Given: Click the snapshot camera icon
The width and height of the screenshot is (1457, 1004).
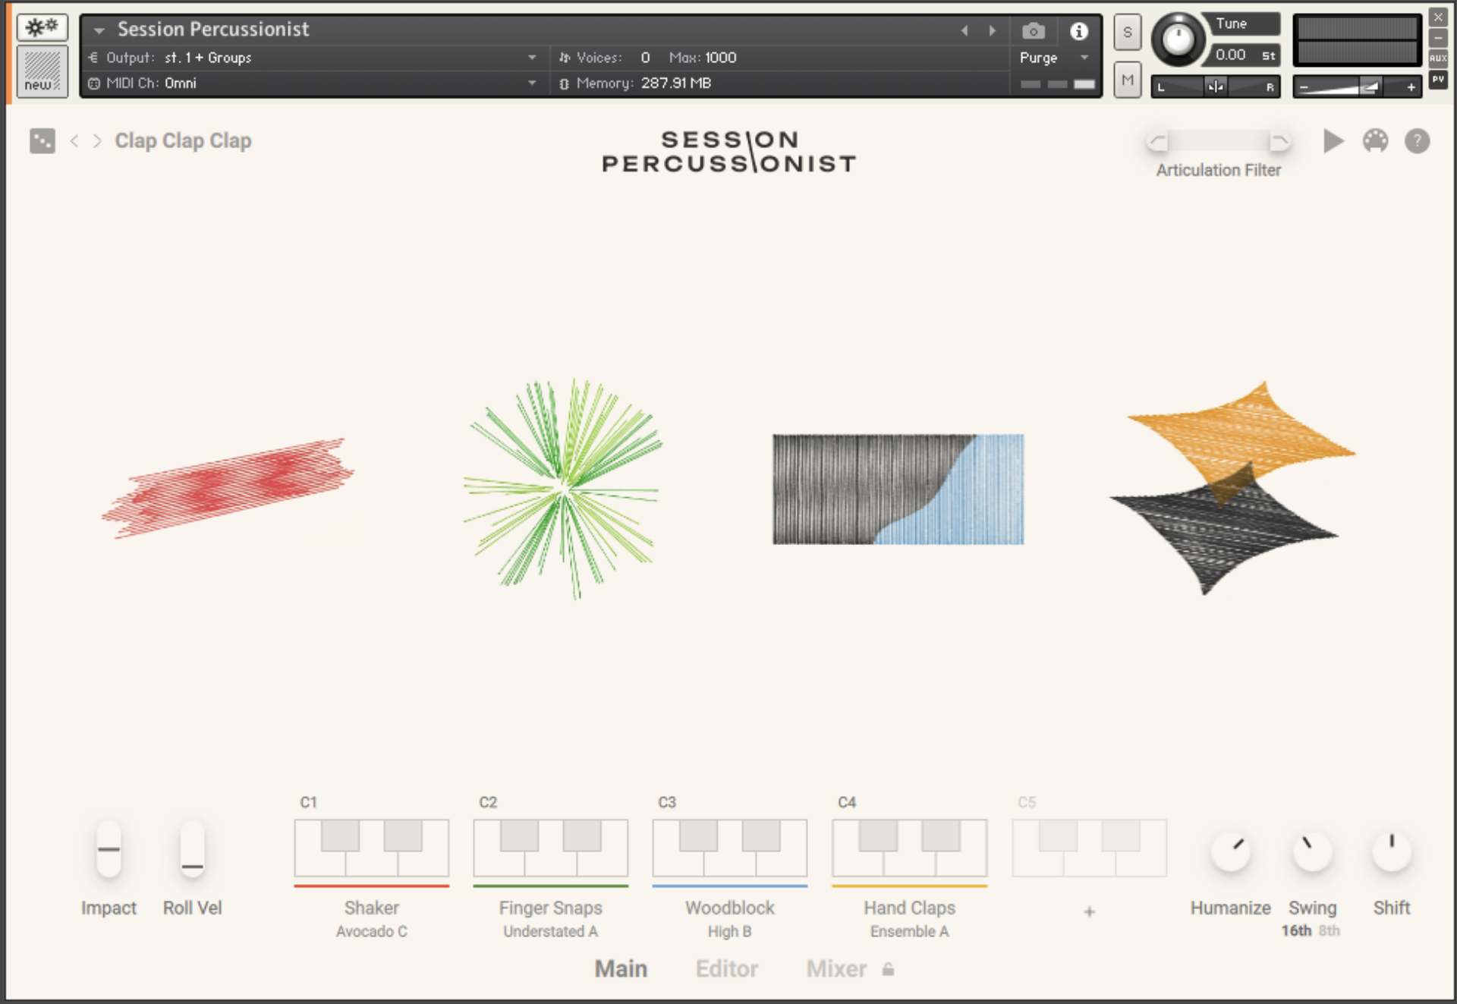Looking at the screenshot, I should 1033,31.
